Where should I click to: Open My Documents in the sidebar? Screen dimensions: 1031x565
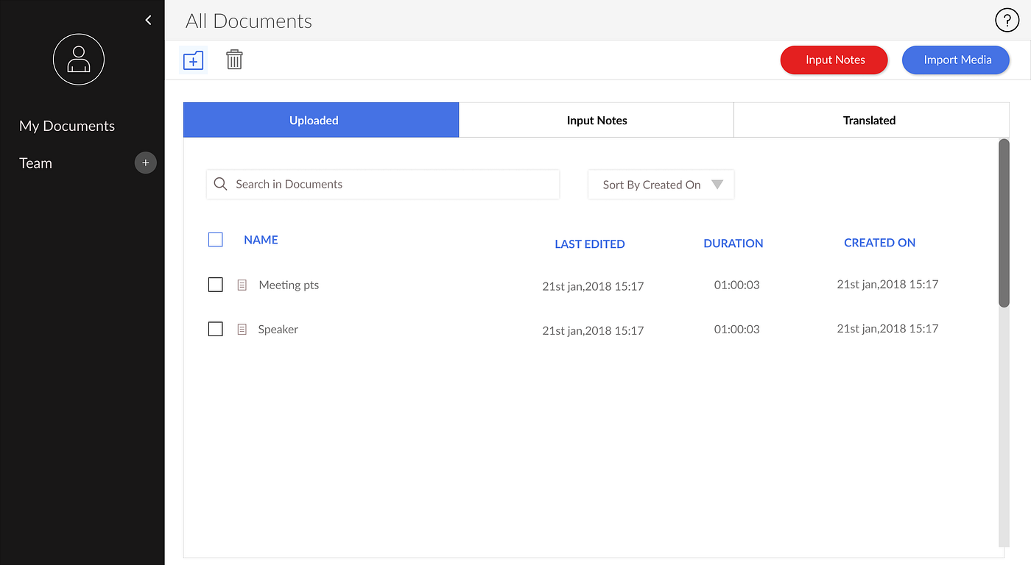click(x=67, y=126)
